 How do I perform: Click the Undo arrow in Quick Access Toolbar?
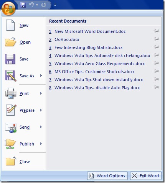[x=31, y=5]
